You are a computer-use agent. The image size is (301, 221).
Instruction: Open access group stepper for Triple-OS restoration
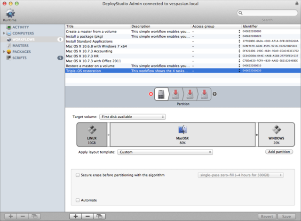click(x=239, y=71)
